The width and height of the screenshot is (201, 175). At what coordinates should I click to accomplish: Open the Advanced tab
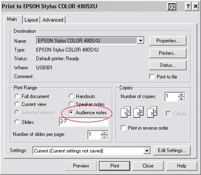coord(53,20)
